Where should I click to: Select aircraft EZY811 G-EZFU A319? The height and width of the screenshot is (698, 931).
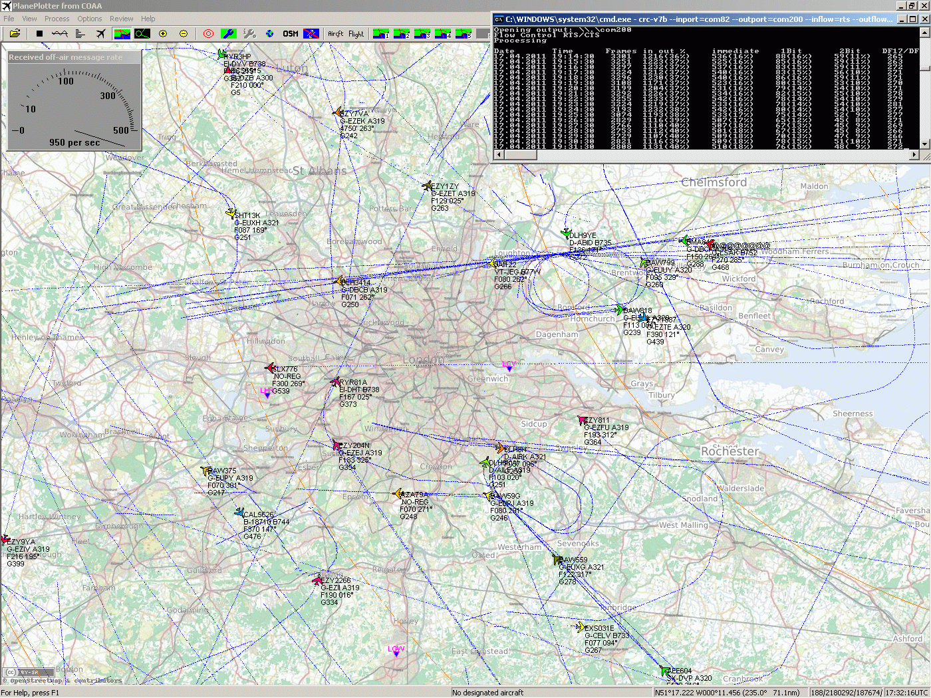(583, 419)
